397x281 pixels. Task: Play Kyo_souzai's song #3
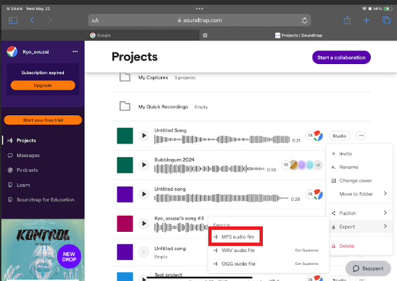pos(144,224)
